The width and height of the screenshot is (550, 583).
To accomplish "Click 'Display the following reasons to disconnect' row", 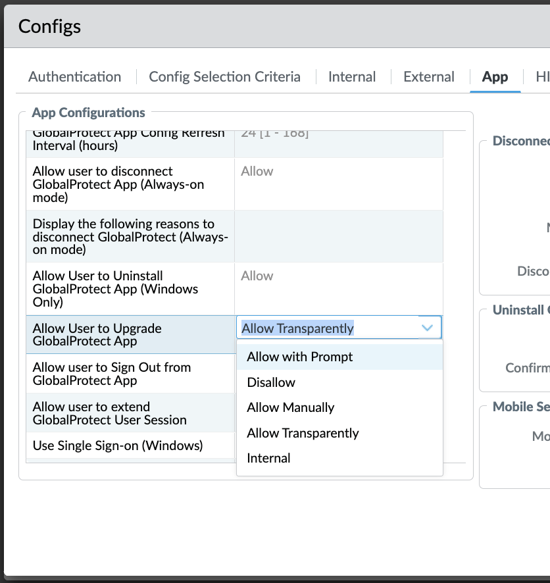I will click(234, 236).
